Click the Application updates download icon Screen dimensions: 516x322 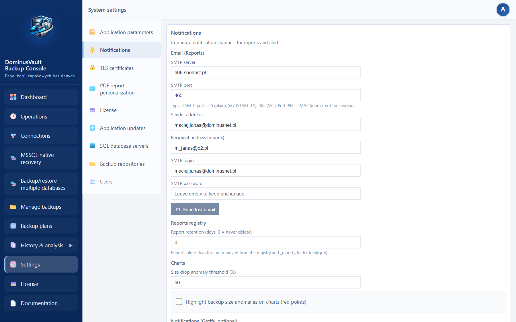[x=92, y=128]
